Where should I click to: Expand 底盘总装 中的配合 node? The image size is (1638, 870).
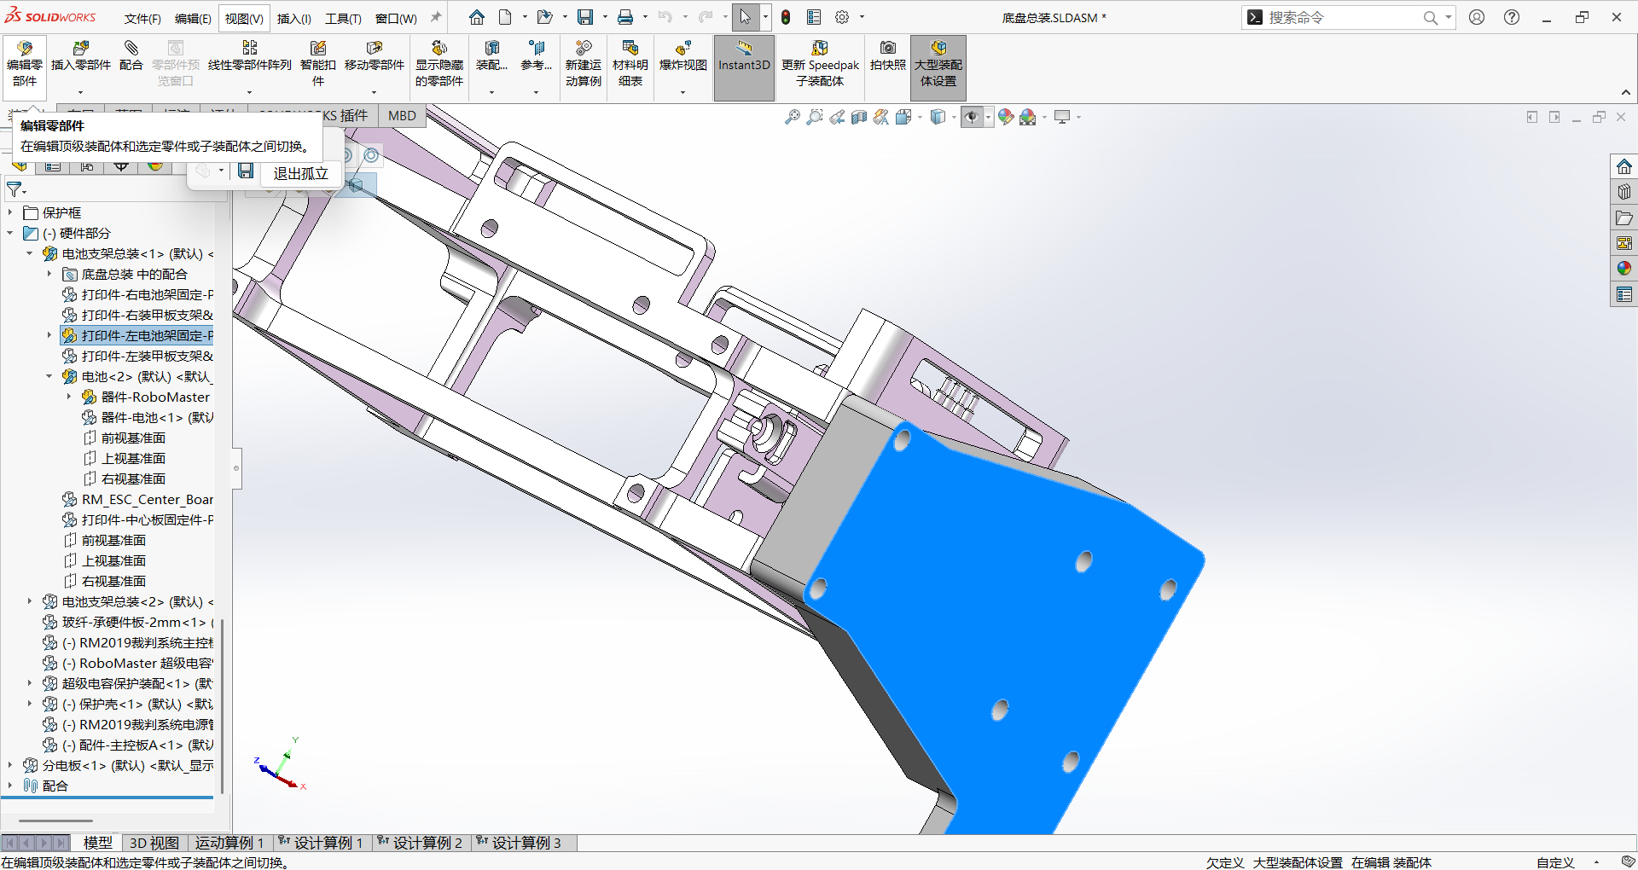click(49, 274)
